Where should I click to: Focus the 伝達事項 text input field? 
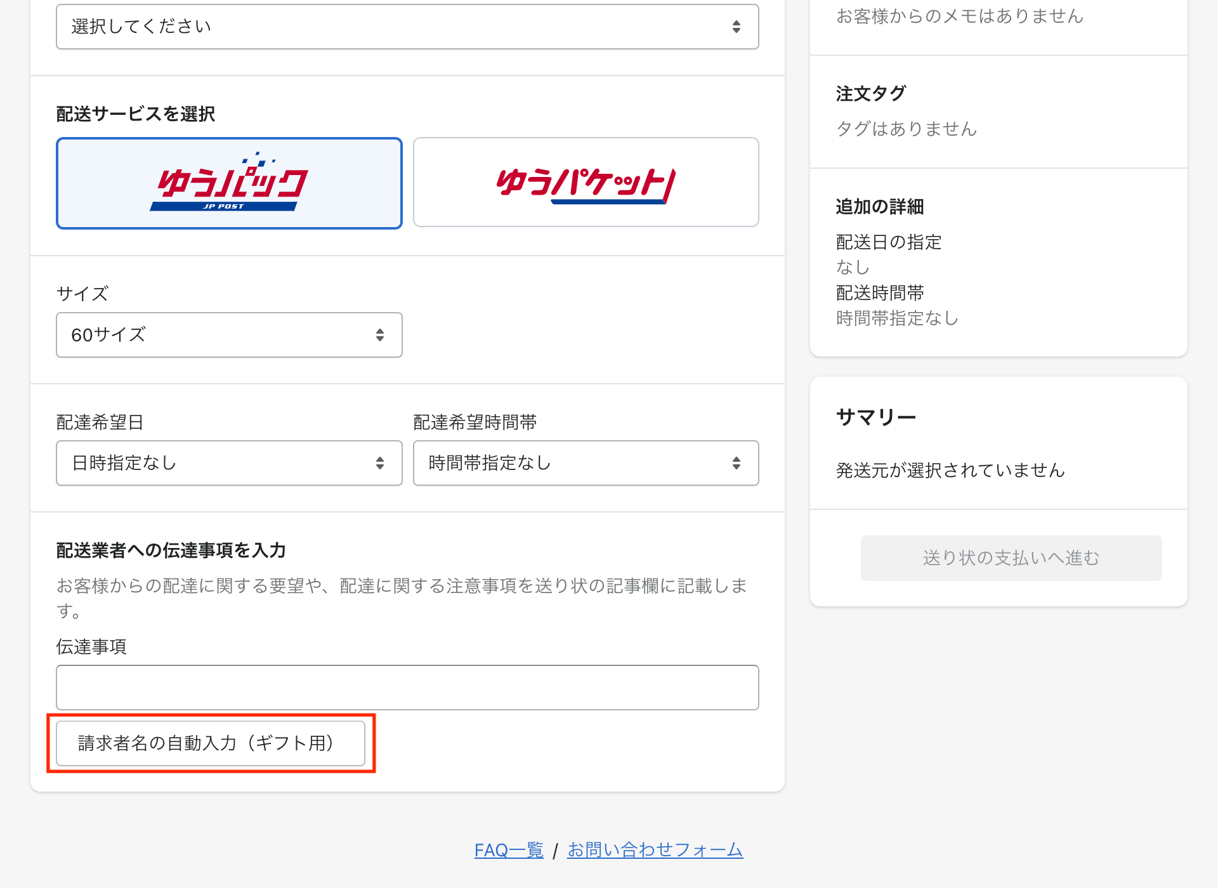click(407, 688)
